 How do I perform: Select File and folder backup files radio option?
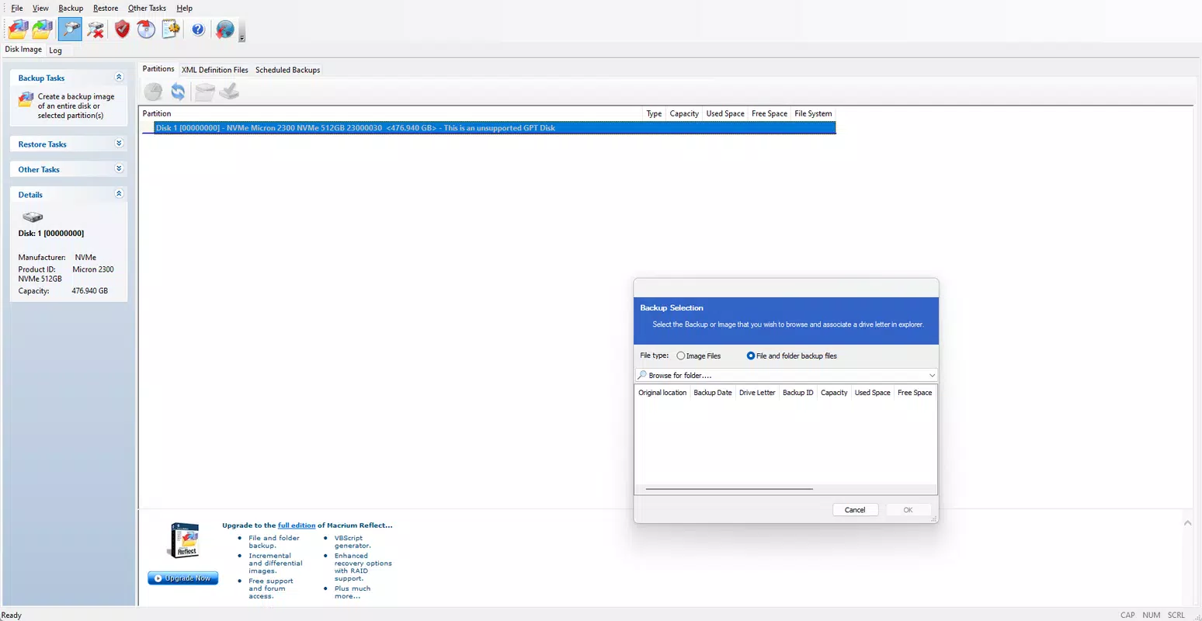pos(751,356)
